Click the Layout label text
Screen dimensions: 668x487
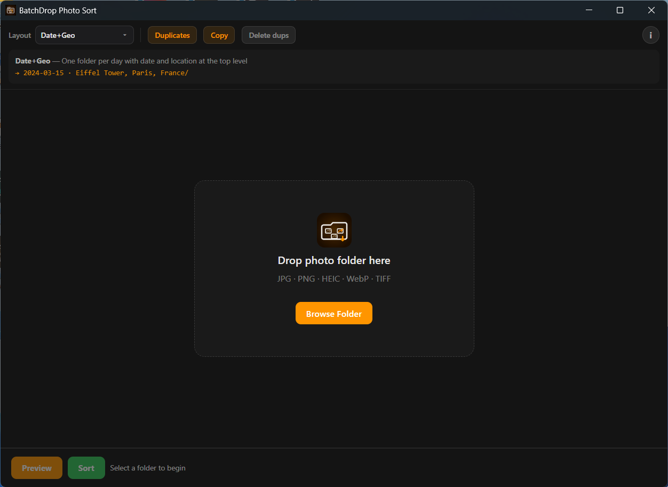tap(20, 35)
